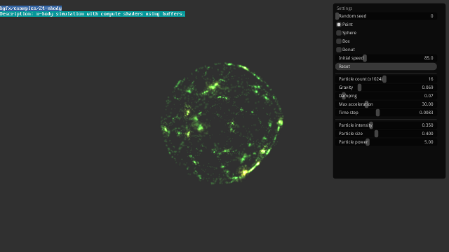Click the green particle cloud
This screenshot has width=449, height=252.
click(x=222, y=123)
